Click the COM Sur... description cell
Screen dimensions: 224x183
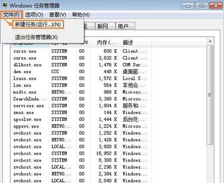(x=135, y=65)
